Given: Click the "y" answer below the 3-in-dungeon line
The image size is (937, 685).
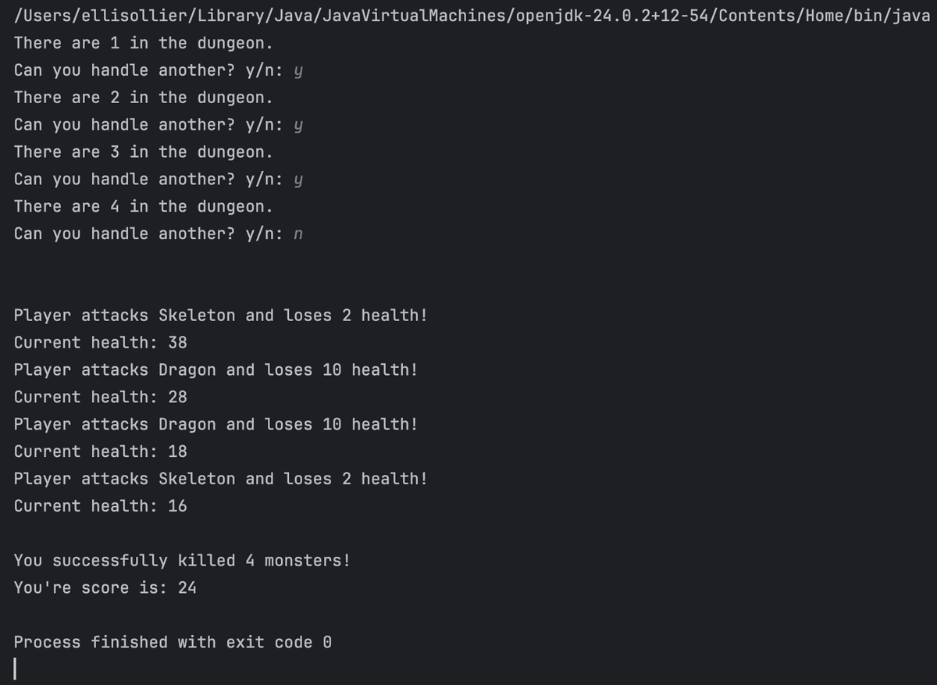Looking at the screenshot, I should point(297,179).
